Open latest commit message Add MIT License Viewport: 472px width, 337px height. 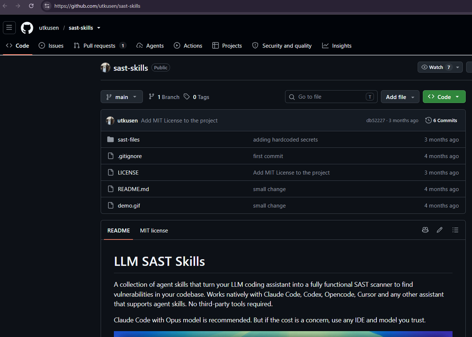coord(179,121)
